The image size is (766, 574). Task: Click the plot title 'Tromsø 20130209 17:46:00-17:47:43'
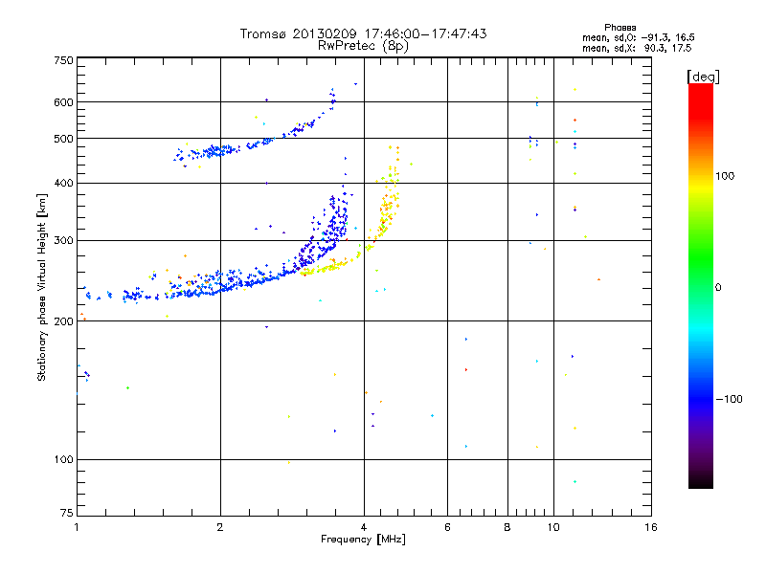point(363,33)
